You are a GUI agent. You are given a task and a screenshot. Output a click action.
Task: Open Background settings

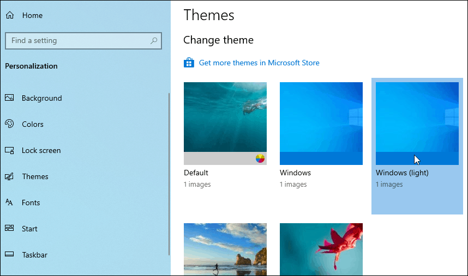pos(42,98)
